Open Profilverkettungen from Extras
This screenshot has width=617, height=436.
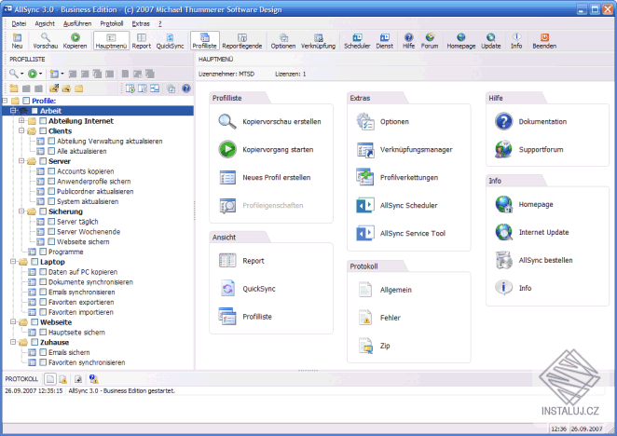pos(397,177)
